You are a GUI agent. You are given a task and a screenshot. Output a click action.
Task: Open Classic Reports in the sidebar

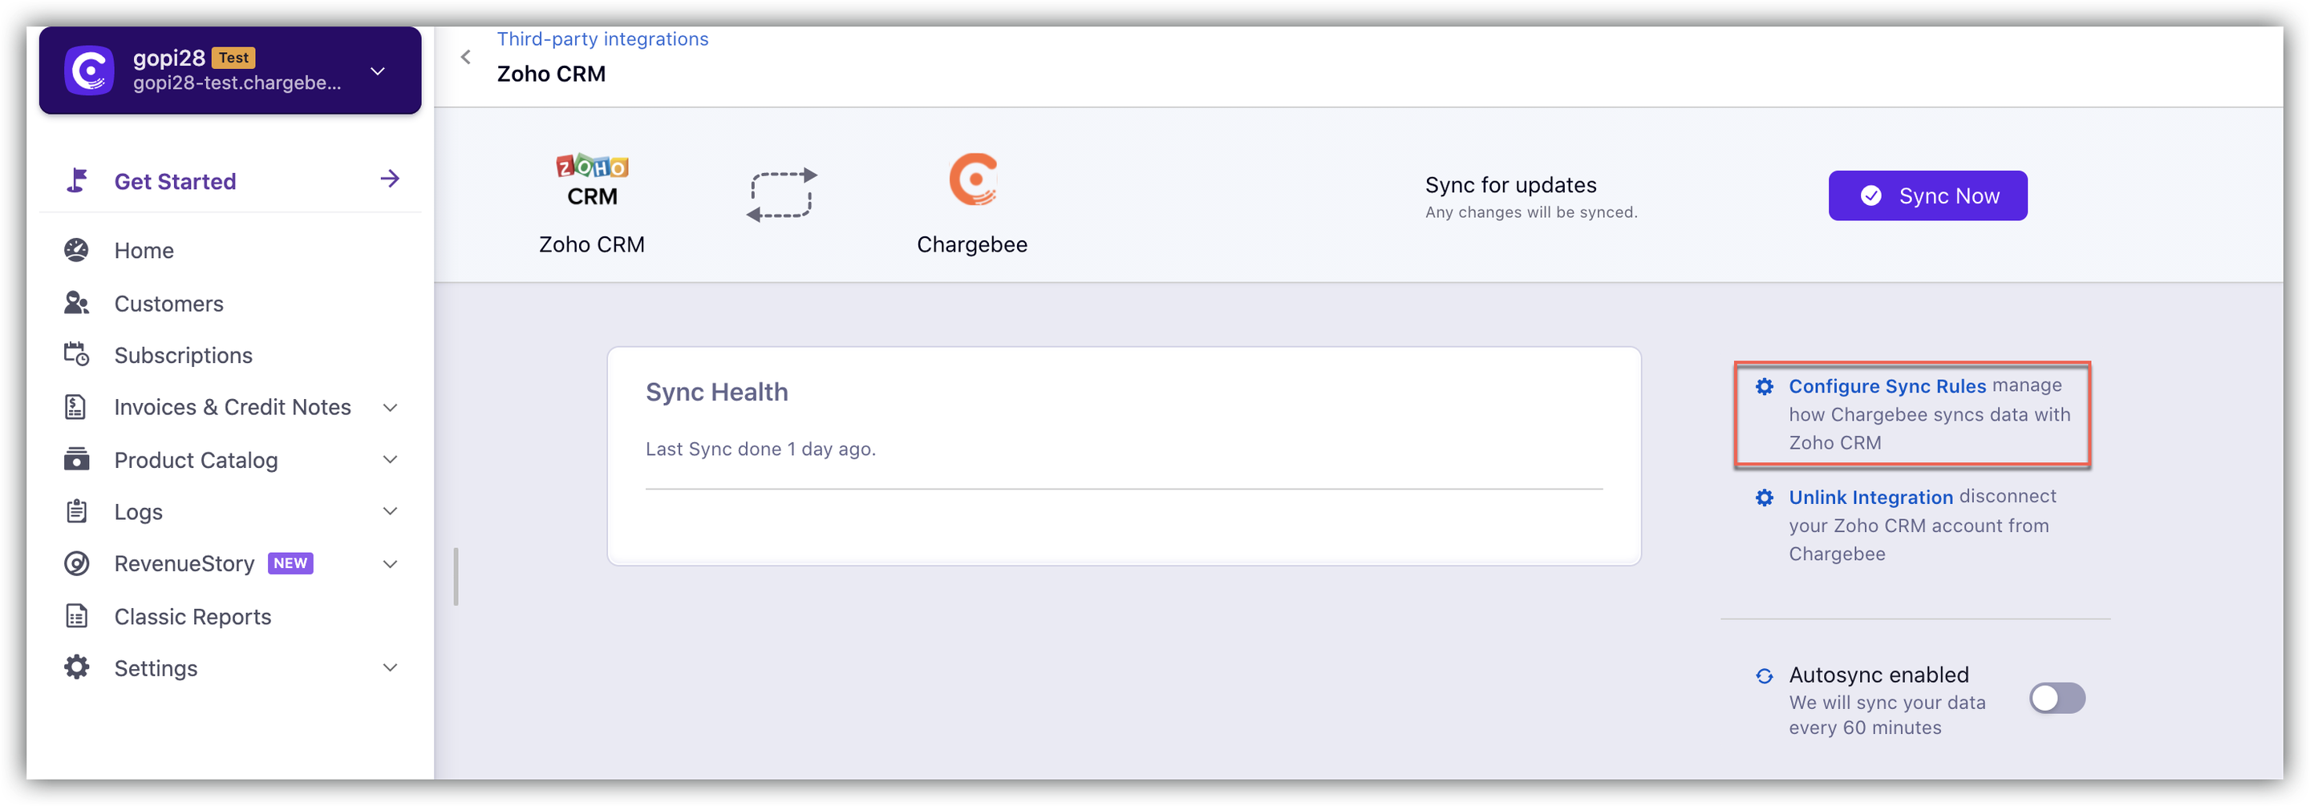pos(192,617)
